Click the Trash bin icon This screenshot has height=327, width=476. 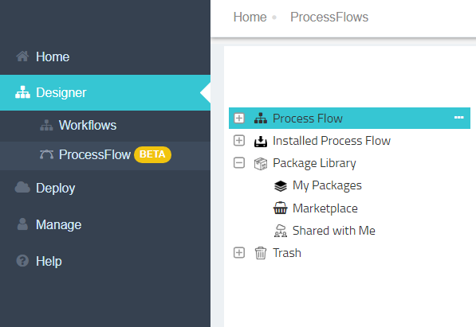click(x=261, y=253)
